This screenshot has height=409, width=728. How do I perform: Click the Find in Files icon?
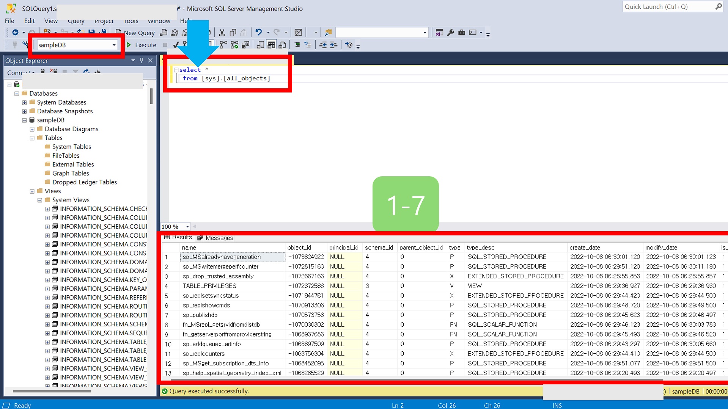click(328, 33)
